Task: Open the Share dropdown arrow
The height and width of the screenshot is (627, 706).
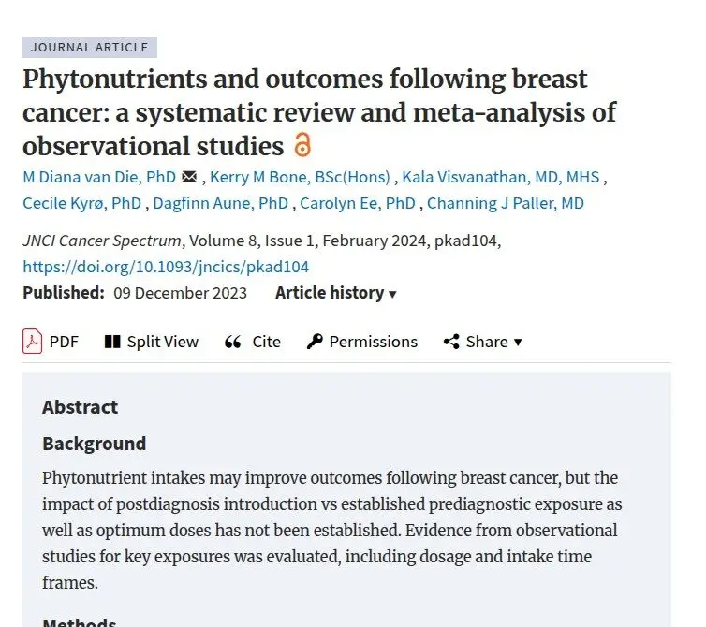Action: [x=518, y=343]
